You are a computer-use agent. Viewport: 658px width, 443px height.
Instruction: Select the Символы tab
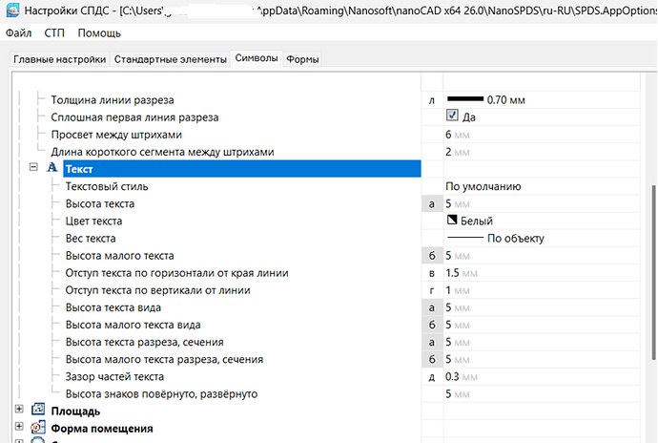[257, 58]
